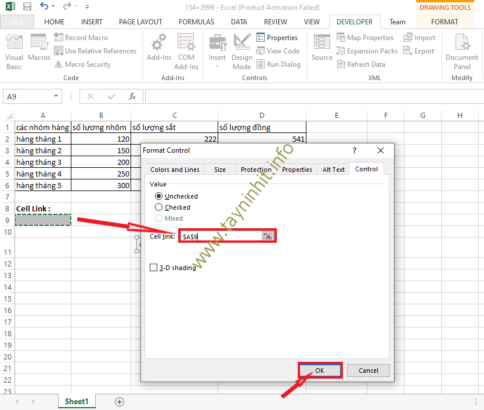Open the Name Box dropdown arrow
The image size is (484, 410).
[56, 96]
